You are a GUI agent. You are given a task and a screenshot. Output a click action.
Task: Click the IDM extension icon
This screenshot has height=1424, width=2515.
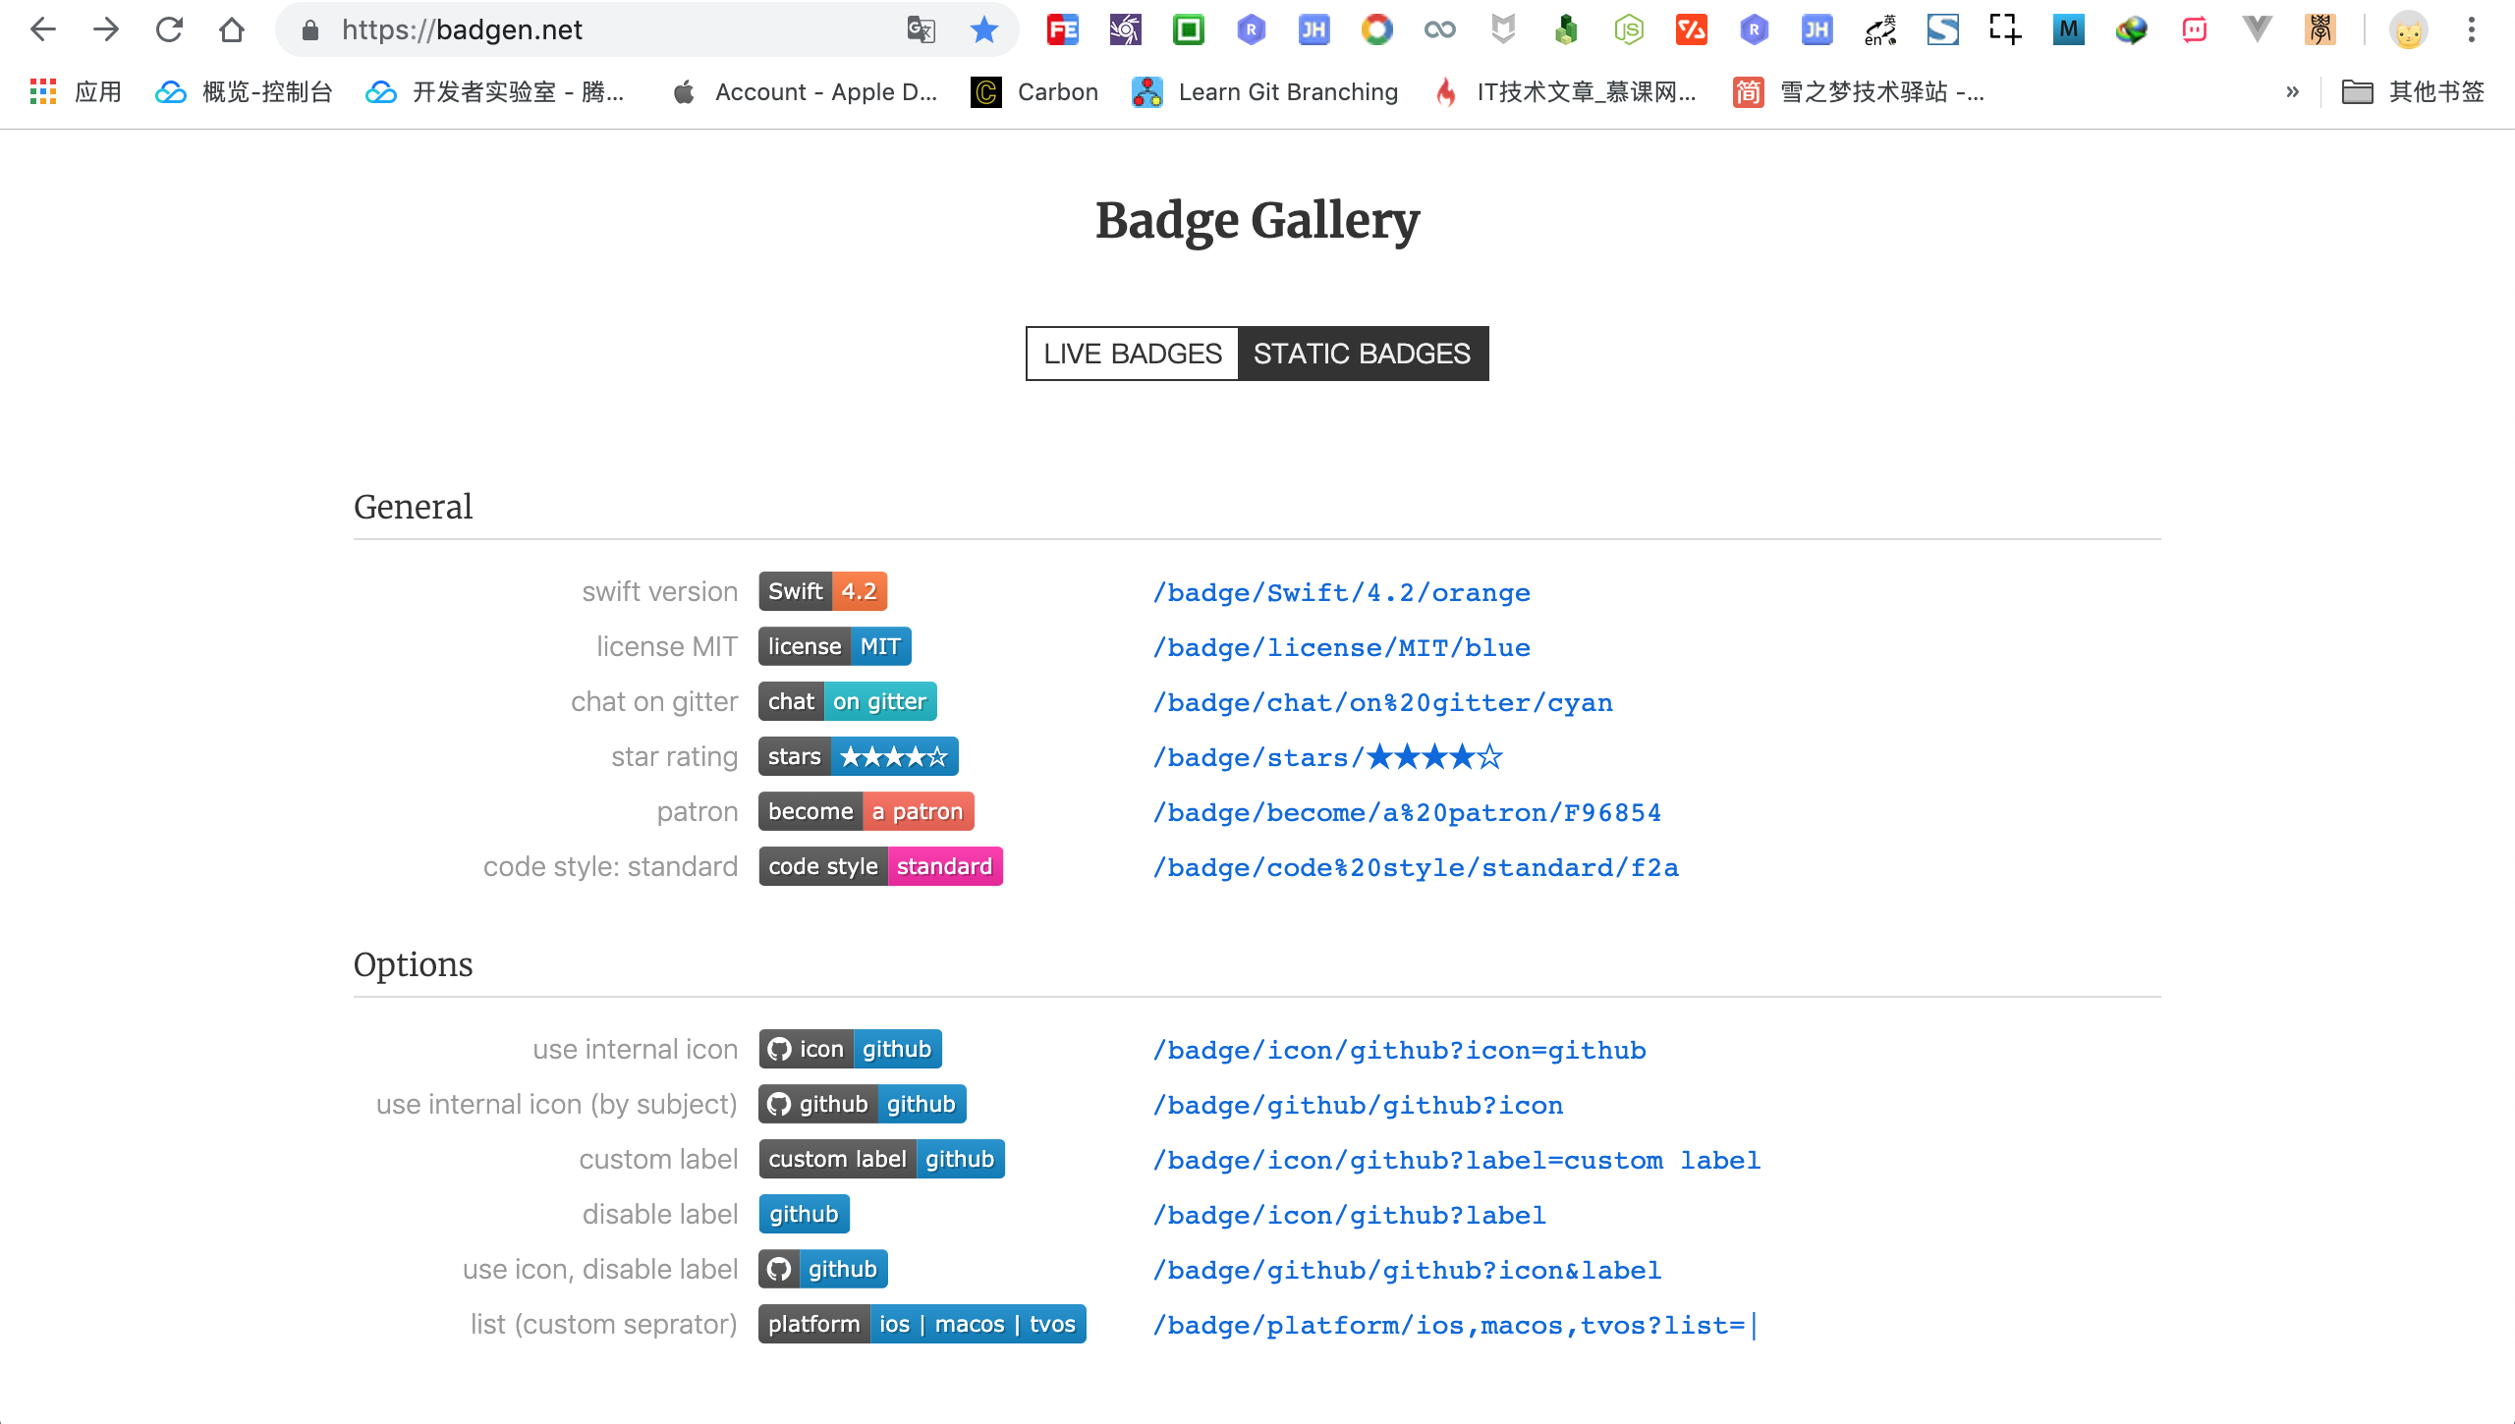pos(2131,29)
